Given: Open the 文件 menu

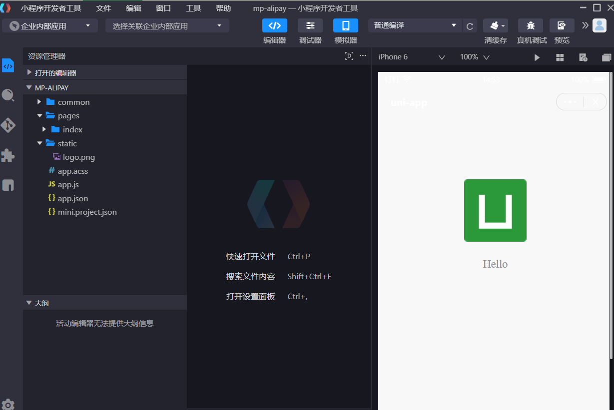Looking at the screenshot, I should [103, 8].
